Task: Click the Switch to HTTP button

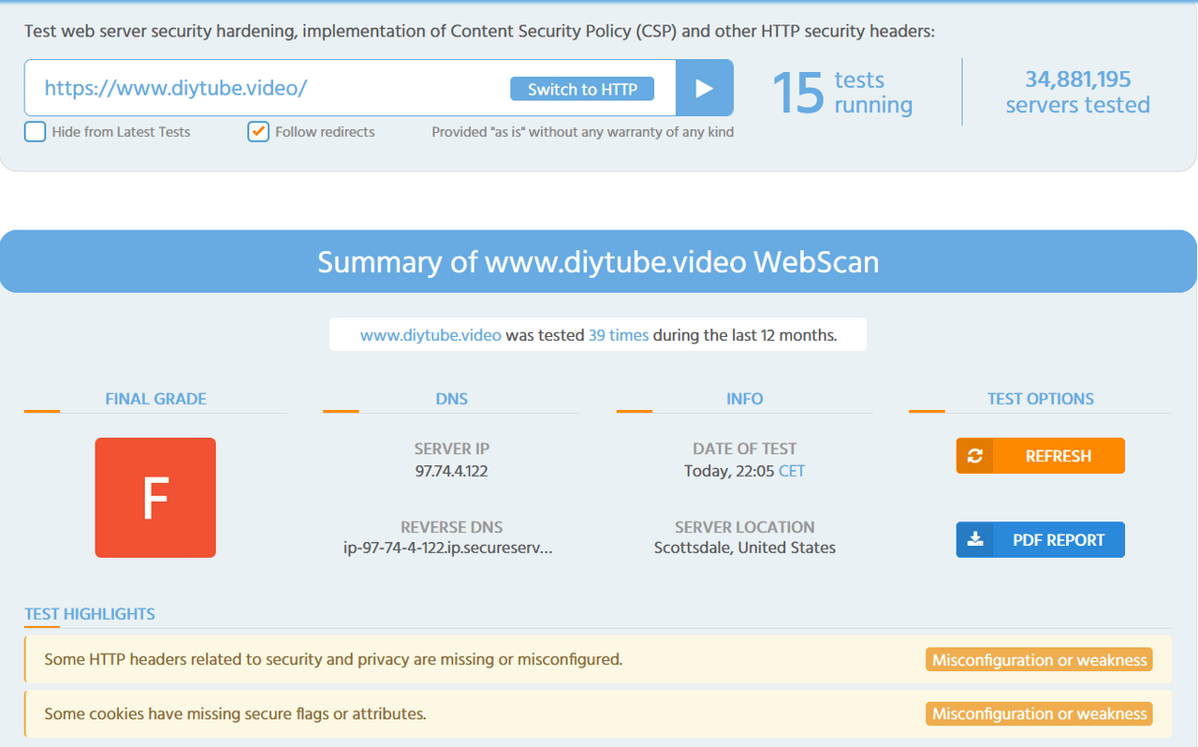Action: (582, 89)
